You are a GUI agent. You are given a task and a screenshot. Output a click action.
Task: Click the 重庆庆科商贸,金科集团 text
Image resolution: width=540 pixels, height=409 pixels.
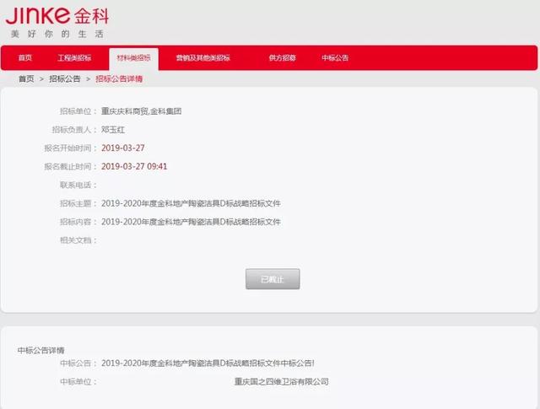tap(141, 111)
